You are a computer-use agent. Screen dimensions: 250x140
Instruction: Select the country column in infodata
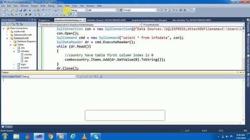coord(28,54)
